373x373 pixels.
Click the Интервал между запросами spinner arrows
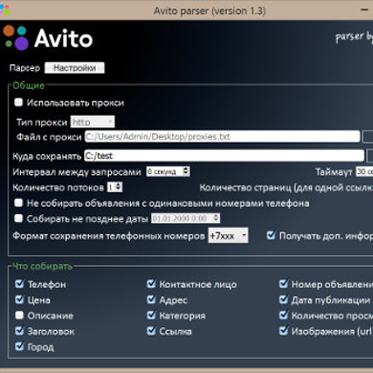186,171
